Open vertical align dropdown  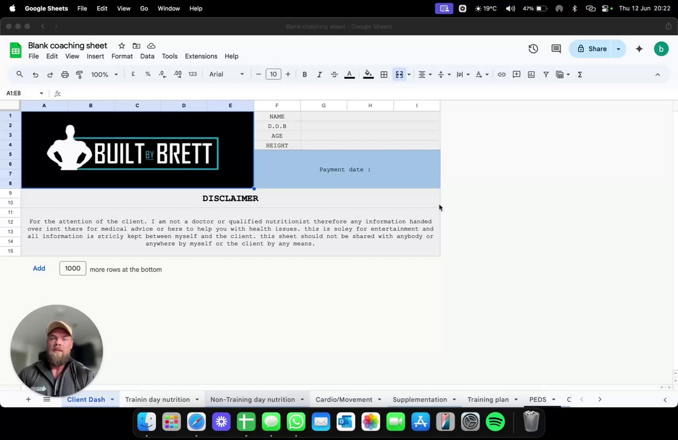pyautogui.click(x=444, y=75)
